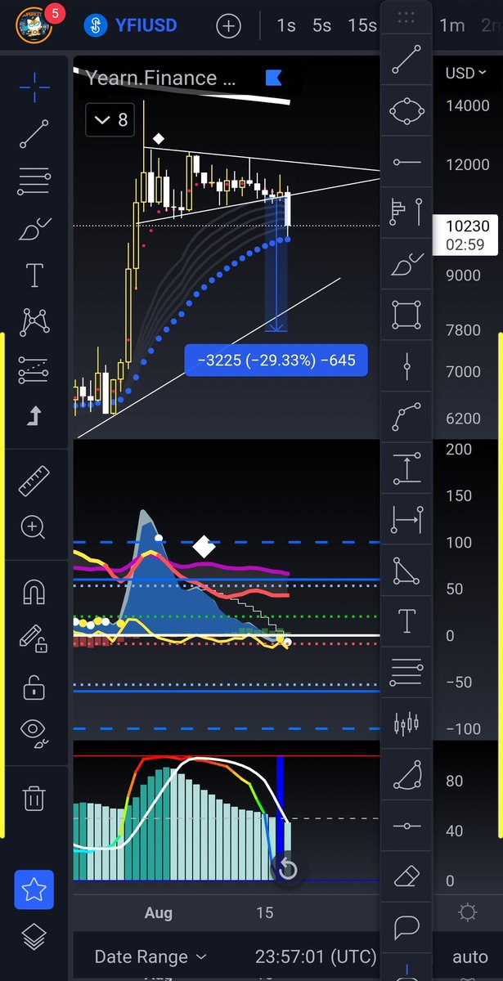The image size is (503, 981).
Task: Open timezone settings at 23:57:01 (UTC)
Action: coord(316,956)
